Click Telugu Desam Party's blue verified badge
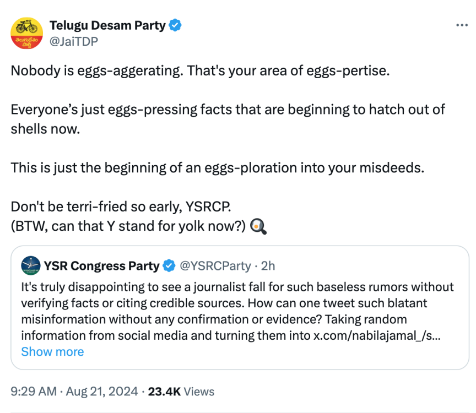476x413 pixels. (x=175, y=25)
